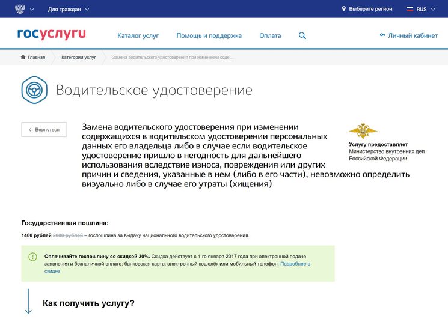Open site search magnifier icon
The height and width of the screenshot is (319, 448).
tap(302, 35)
